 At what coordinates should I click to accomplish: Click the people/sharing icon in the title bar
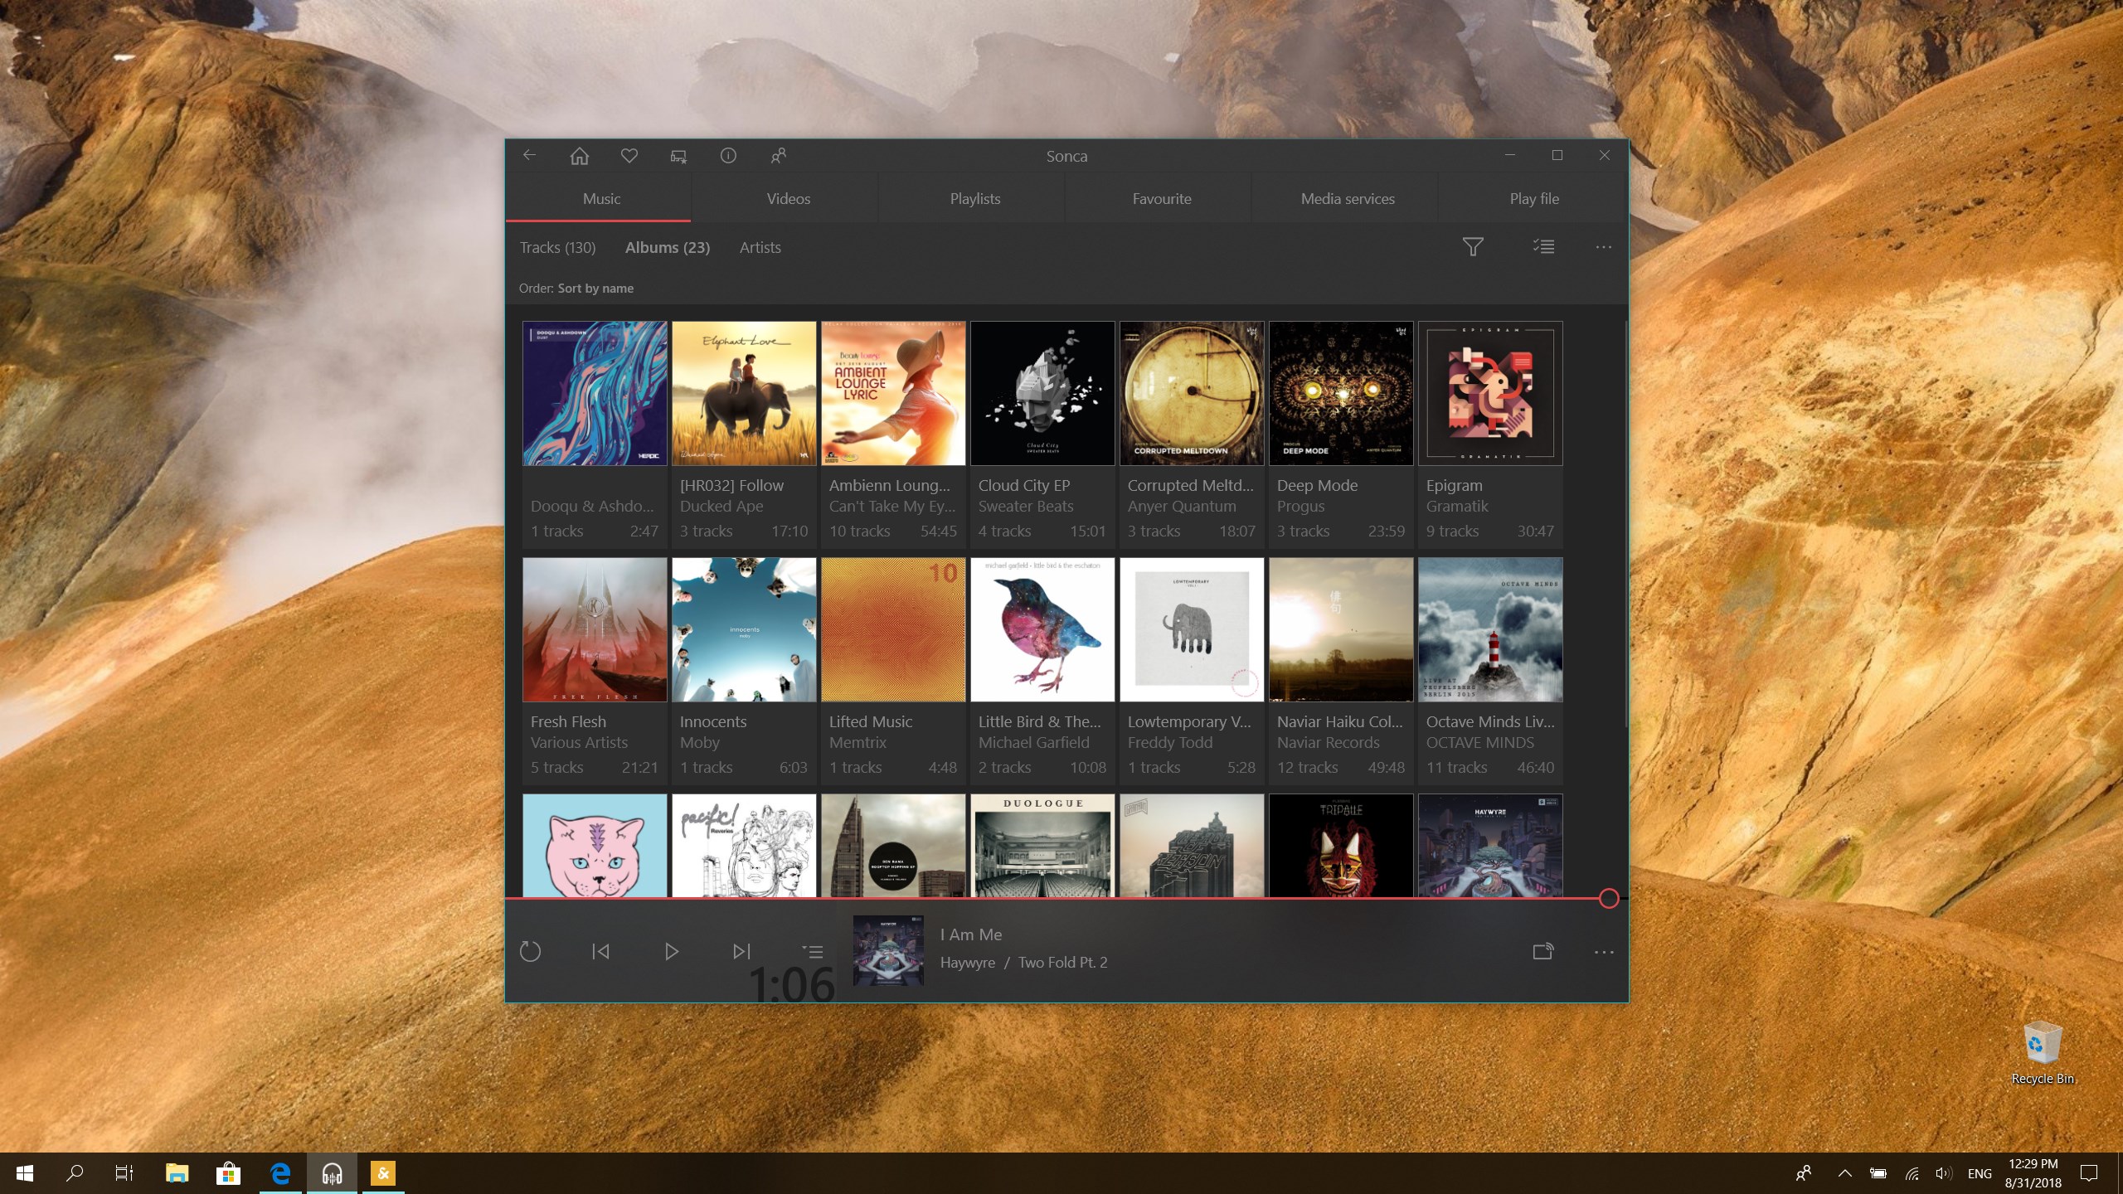778,155
